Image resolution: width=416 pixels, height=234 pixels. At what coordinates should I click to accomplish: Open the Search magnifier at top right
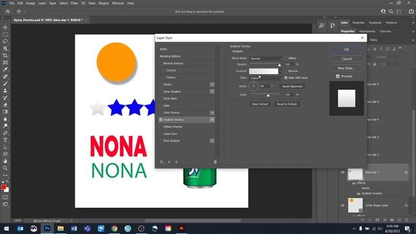click(x=391, y=12)
